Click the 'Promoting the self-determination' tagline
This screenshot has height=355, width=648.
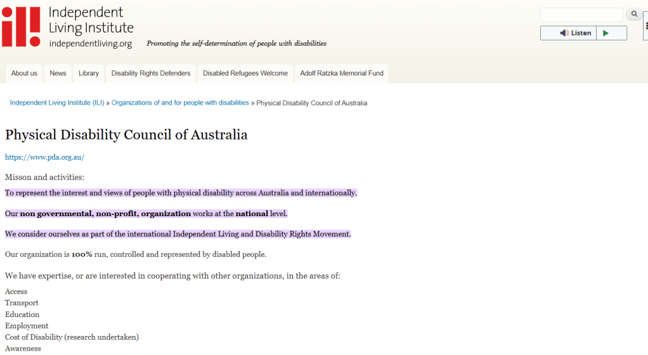click(237, 44)
